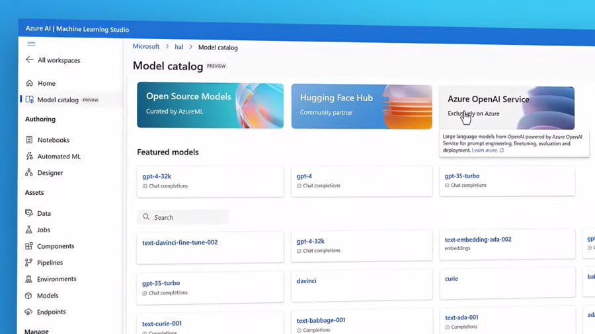Screen dimensions: 595x334
Task: Open gpt-35-turbo card below the search box
Action: point(210,287)
